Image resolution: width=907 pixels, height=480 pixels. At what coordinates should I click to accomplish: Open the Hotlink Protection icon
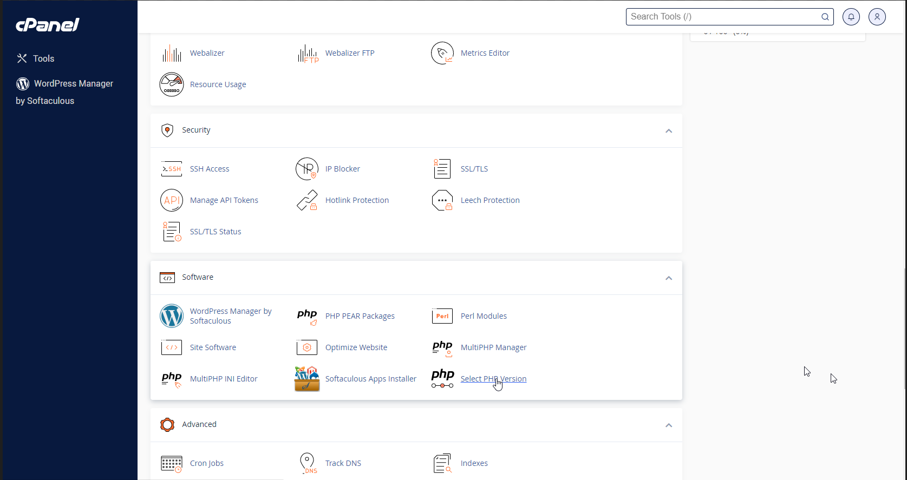[307, 200]
